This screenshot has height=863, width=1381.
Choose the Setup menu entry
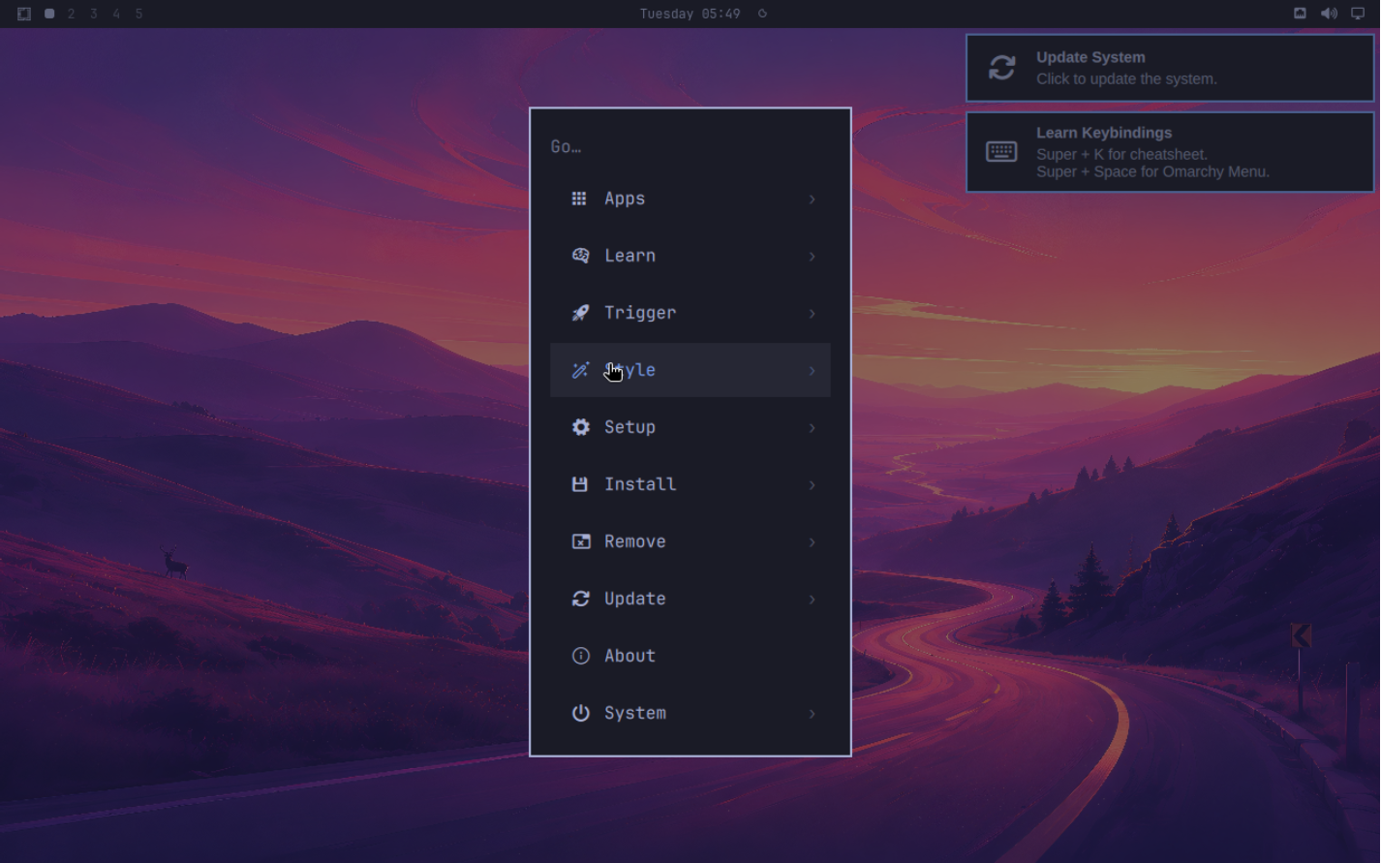coord(690,427)
